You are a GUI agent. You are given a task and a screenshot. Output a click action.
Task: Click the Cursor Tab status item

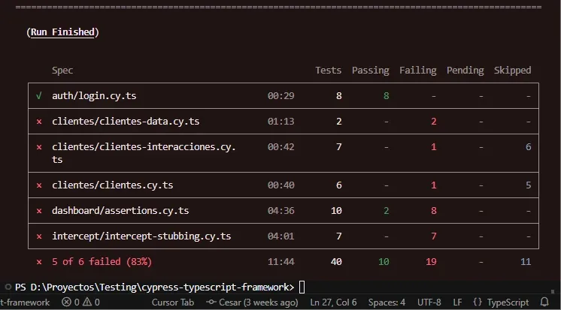tap(173, 302)
